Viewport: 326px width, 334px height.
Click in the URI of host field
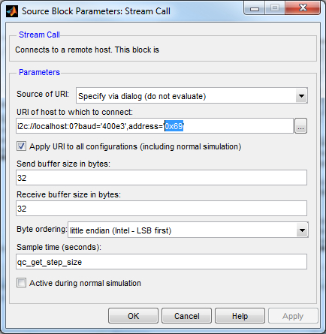[155, 126]
